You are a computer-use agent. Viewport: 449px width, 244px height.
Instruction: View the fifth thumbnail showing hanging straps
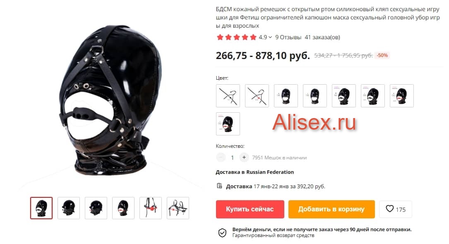151,208
